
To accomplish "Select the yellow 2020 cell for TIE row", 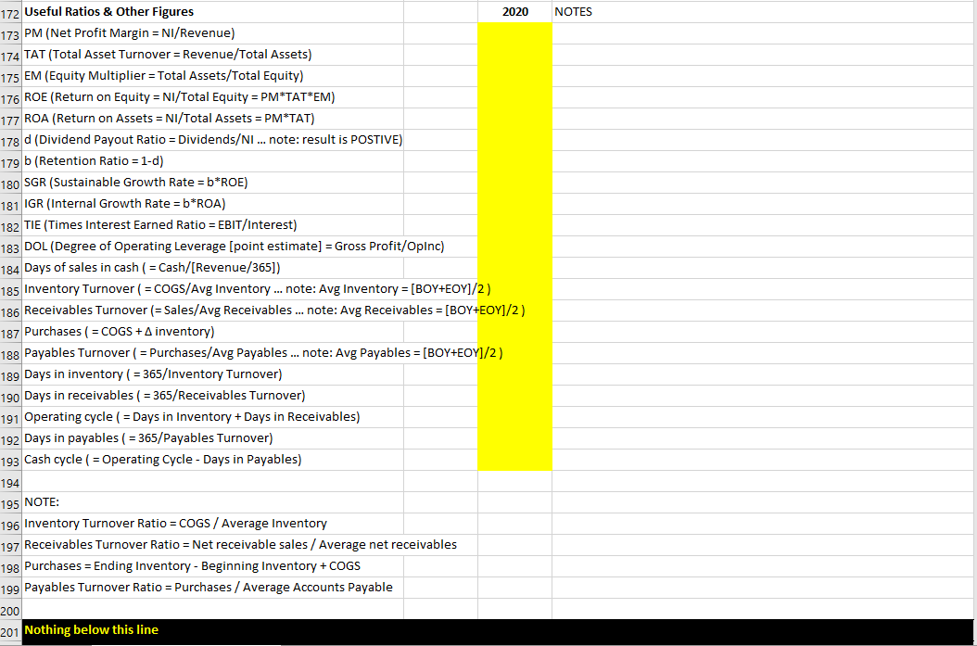I will 514,225.
